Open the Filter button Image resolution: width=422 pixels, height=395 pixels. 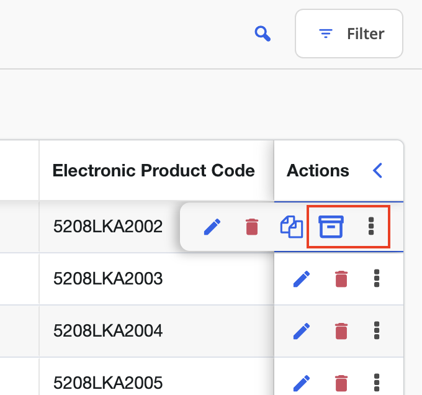(x=349, y=34)
